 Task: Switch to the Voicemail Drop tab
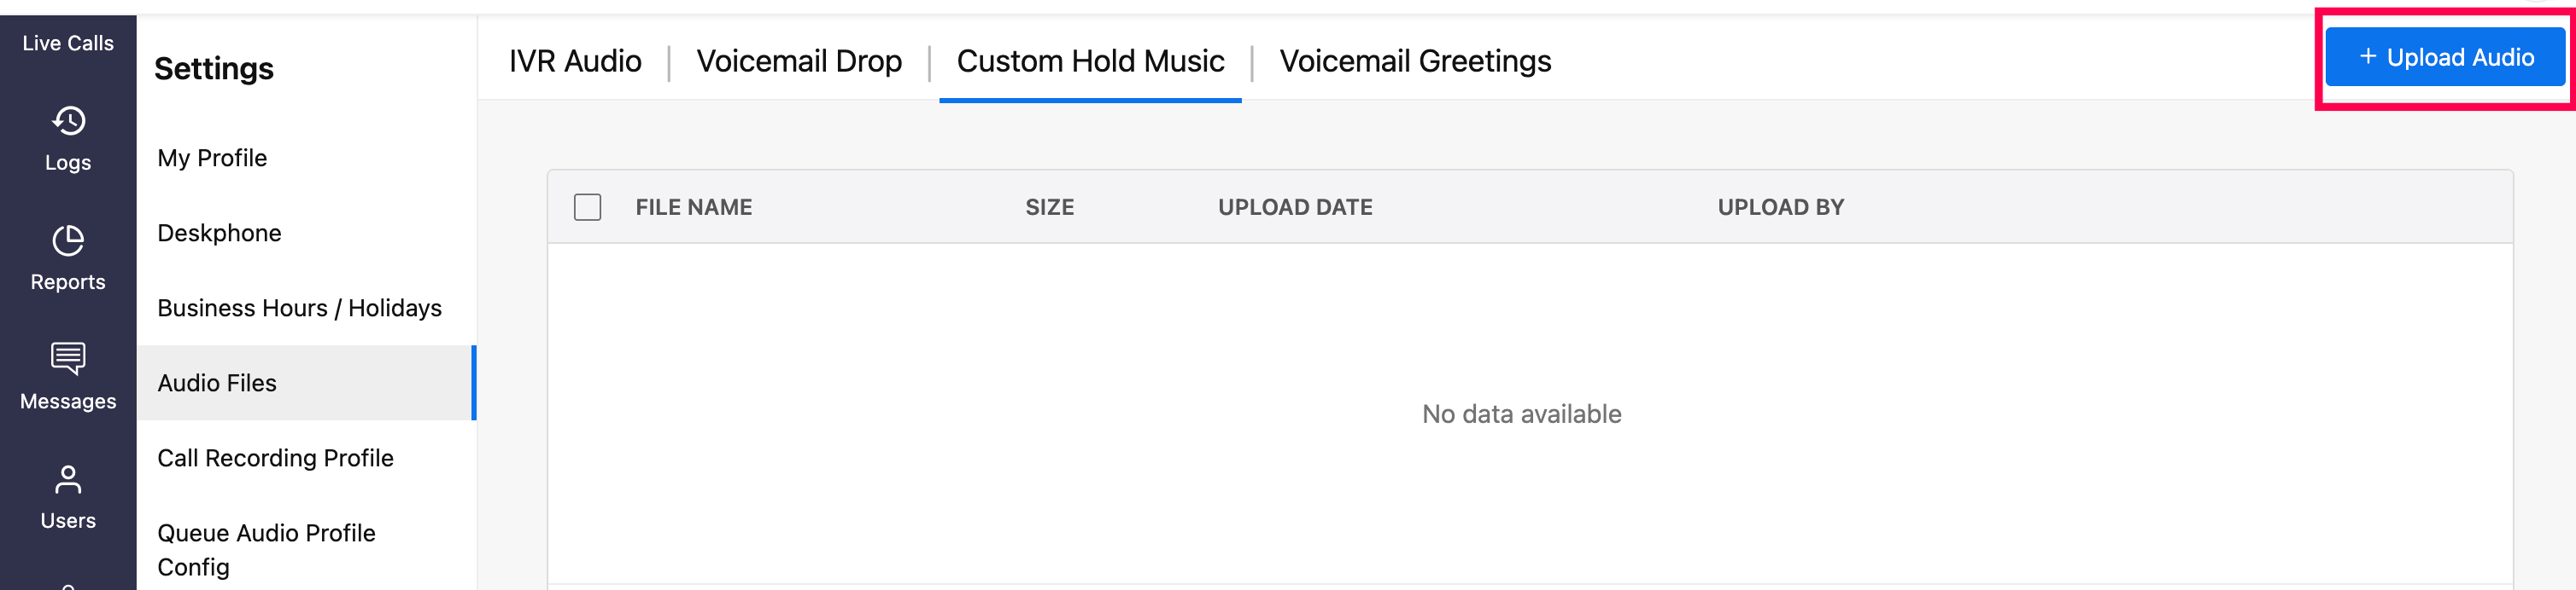pos(799,61)
